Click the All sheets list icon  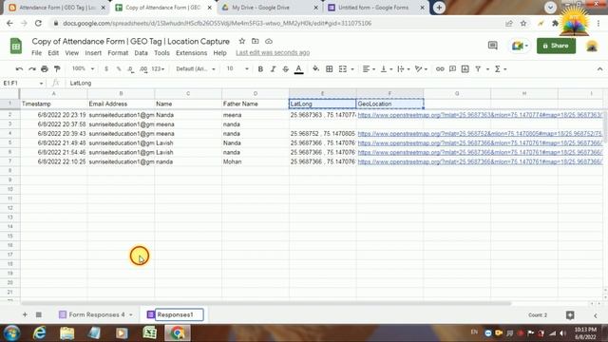(39, 314)
